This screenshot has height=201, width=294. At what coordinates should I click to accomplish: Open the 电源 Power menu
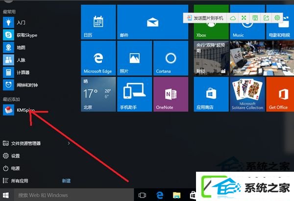11,168
